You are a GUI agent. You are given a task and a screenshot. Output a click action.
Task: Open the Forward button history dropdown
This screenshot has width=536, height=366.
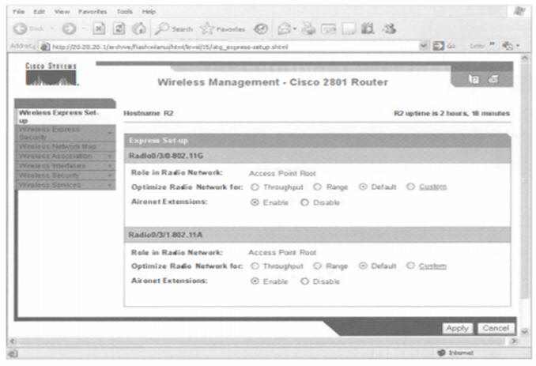pyautogui.click(x=83, y=29)
